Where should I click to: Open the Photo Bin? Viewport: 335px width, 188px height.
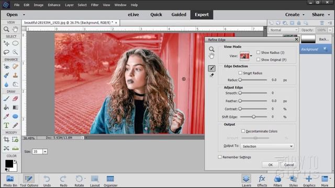tap(10, 181)
